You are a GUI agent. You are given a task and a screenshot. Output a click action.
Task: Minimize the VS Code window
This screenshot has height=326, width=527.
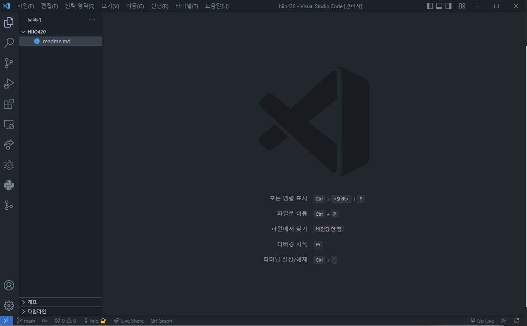point(477,6)
